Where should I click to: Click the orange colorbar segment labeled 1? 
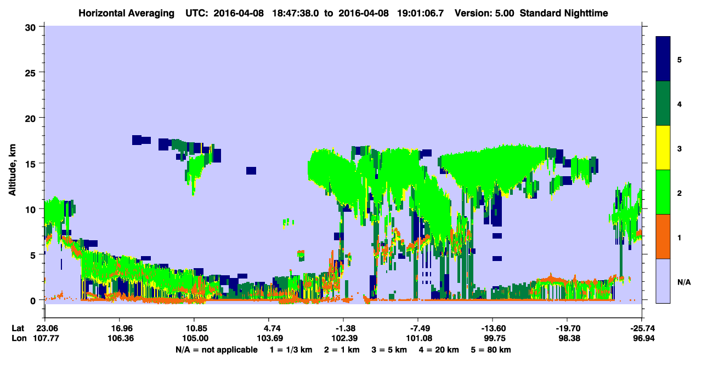point(663,236)
